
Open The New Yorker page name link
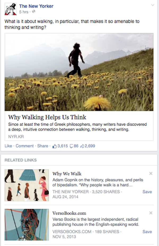tap(36, 6)
